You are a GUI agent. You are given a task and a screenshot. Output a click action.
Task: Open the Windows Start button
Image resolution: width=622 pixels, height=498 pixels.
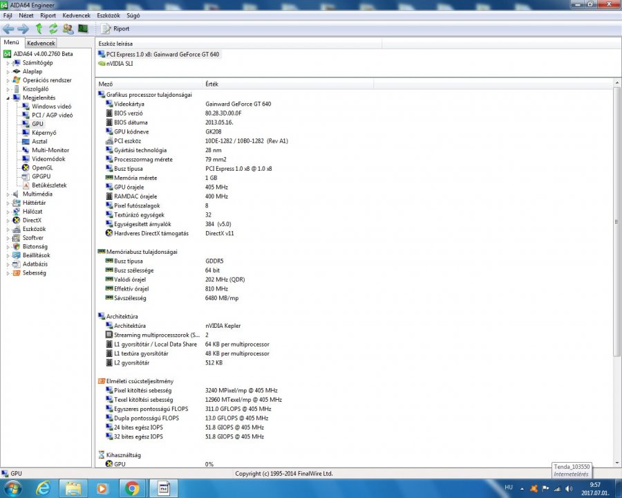[12, 488]
